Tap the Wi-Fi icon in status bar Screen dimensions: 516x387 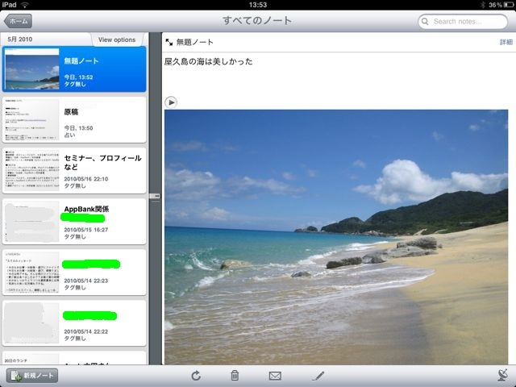pyautogui.click(x=24, y=5)
